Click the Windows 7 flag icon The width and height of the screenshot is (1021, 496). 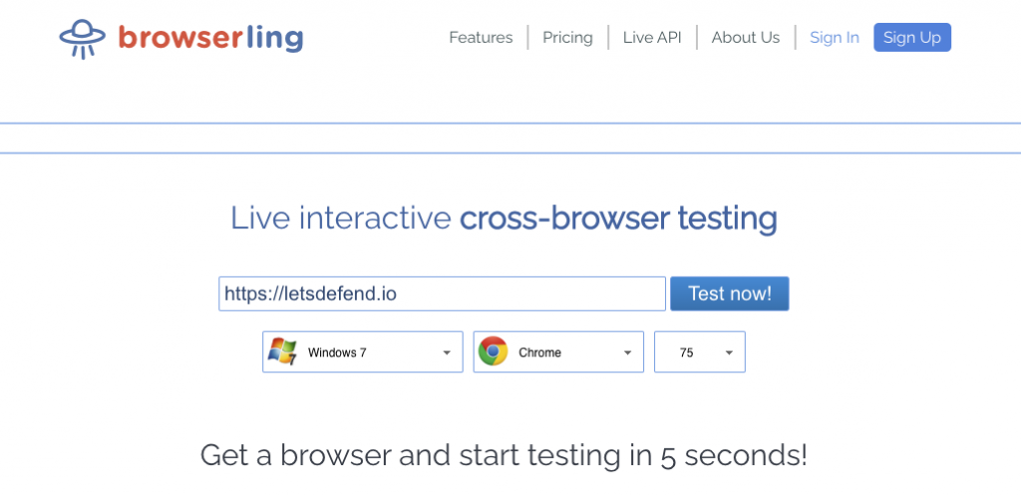(x=282, y=352)
